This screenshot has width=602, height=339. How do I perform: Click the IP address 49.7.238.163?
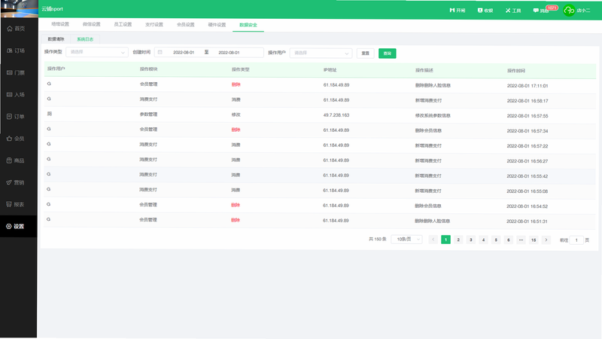[336, 115]
